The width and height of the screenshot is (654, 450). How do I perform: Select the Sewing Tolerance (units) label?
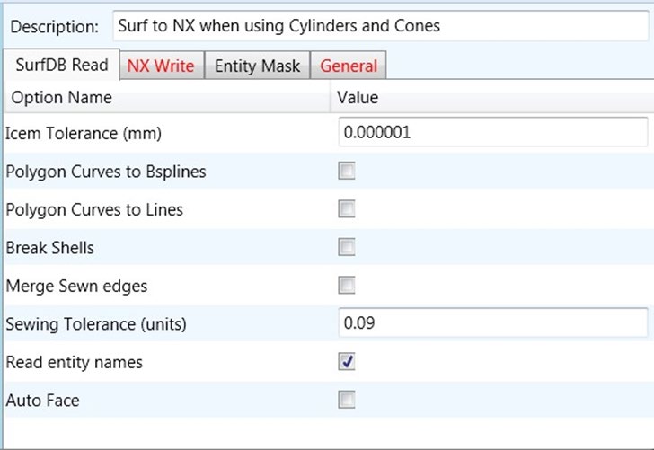pyautogui.click(x=96, y=324)
